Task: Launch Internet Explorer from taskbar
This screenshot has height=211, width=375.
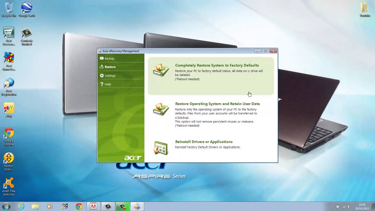Action: coord(21,207)
